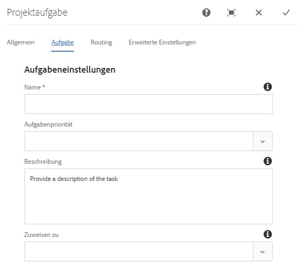Toggle fullscreen mode for Projektaufgabe dialog
The image size is (305, 274).
point(231,13)
